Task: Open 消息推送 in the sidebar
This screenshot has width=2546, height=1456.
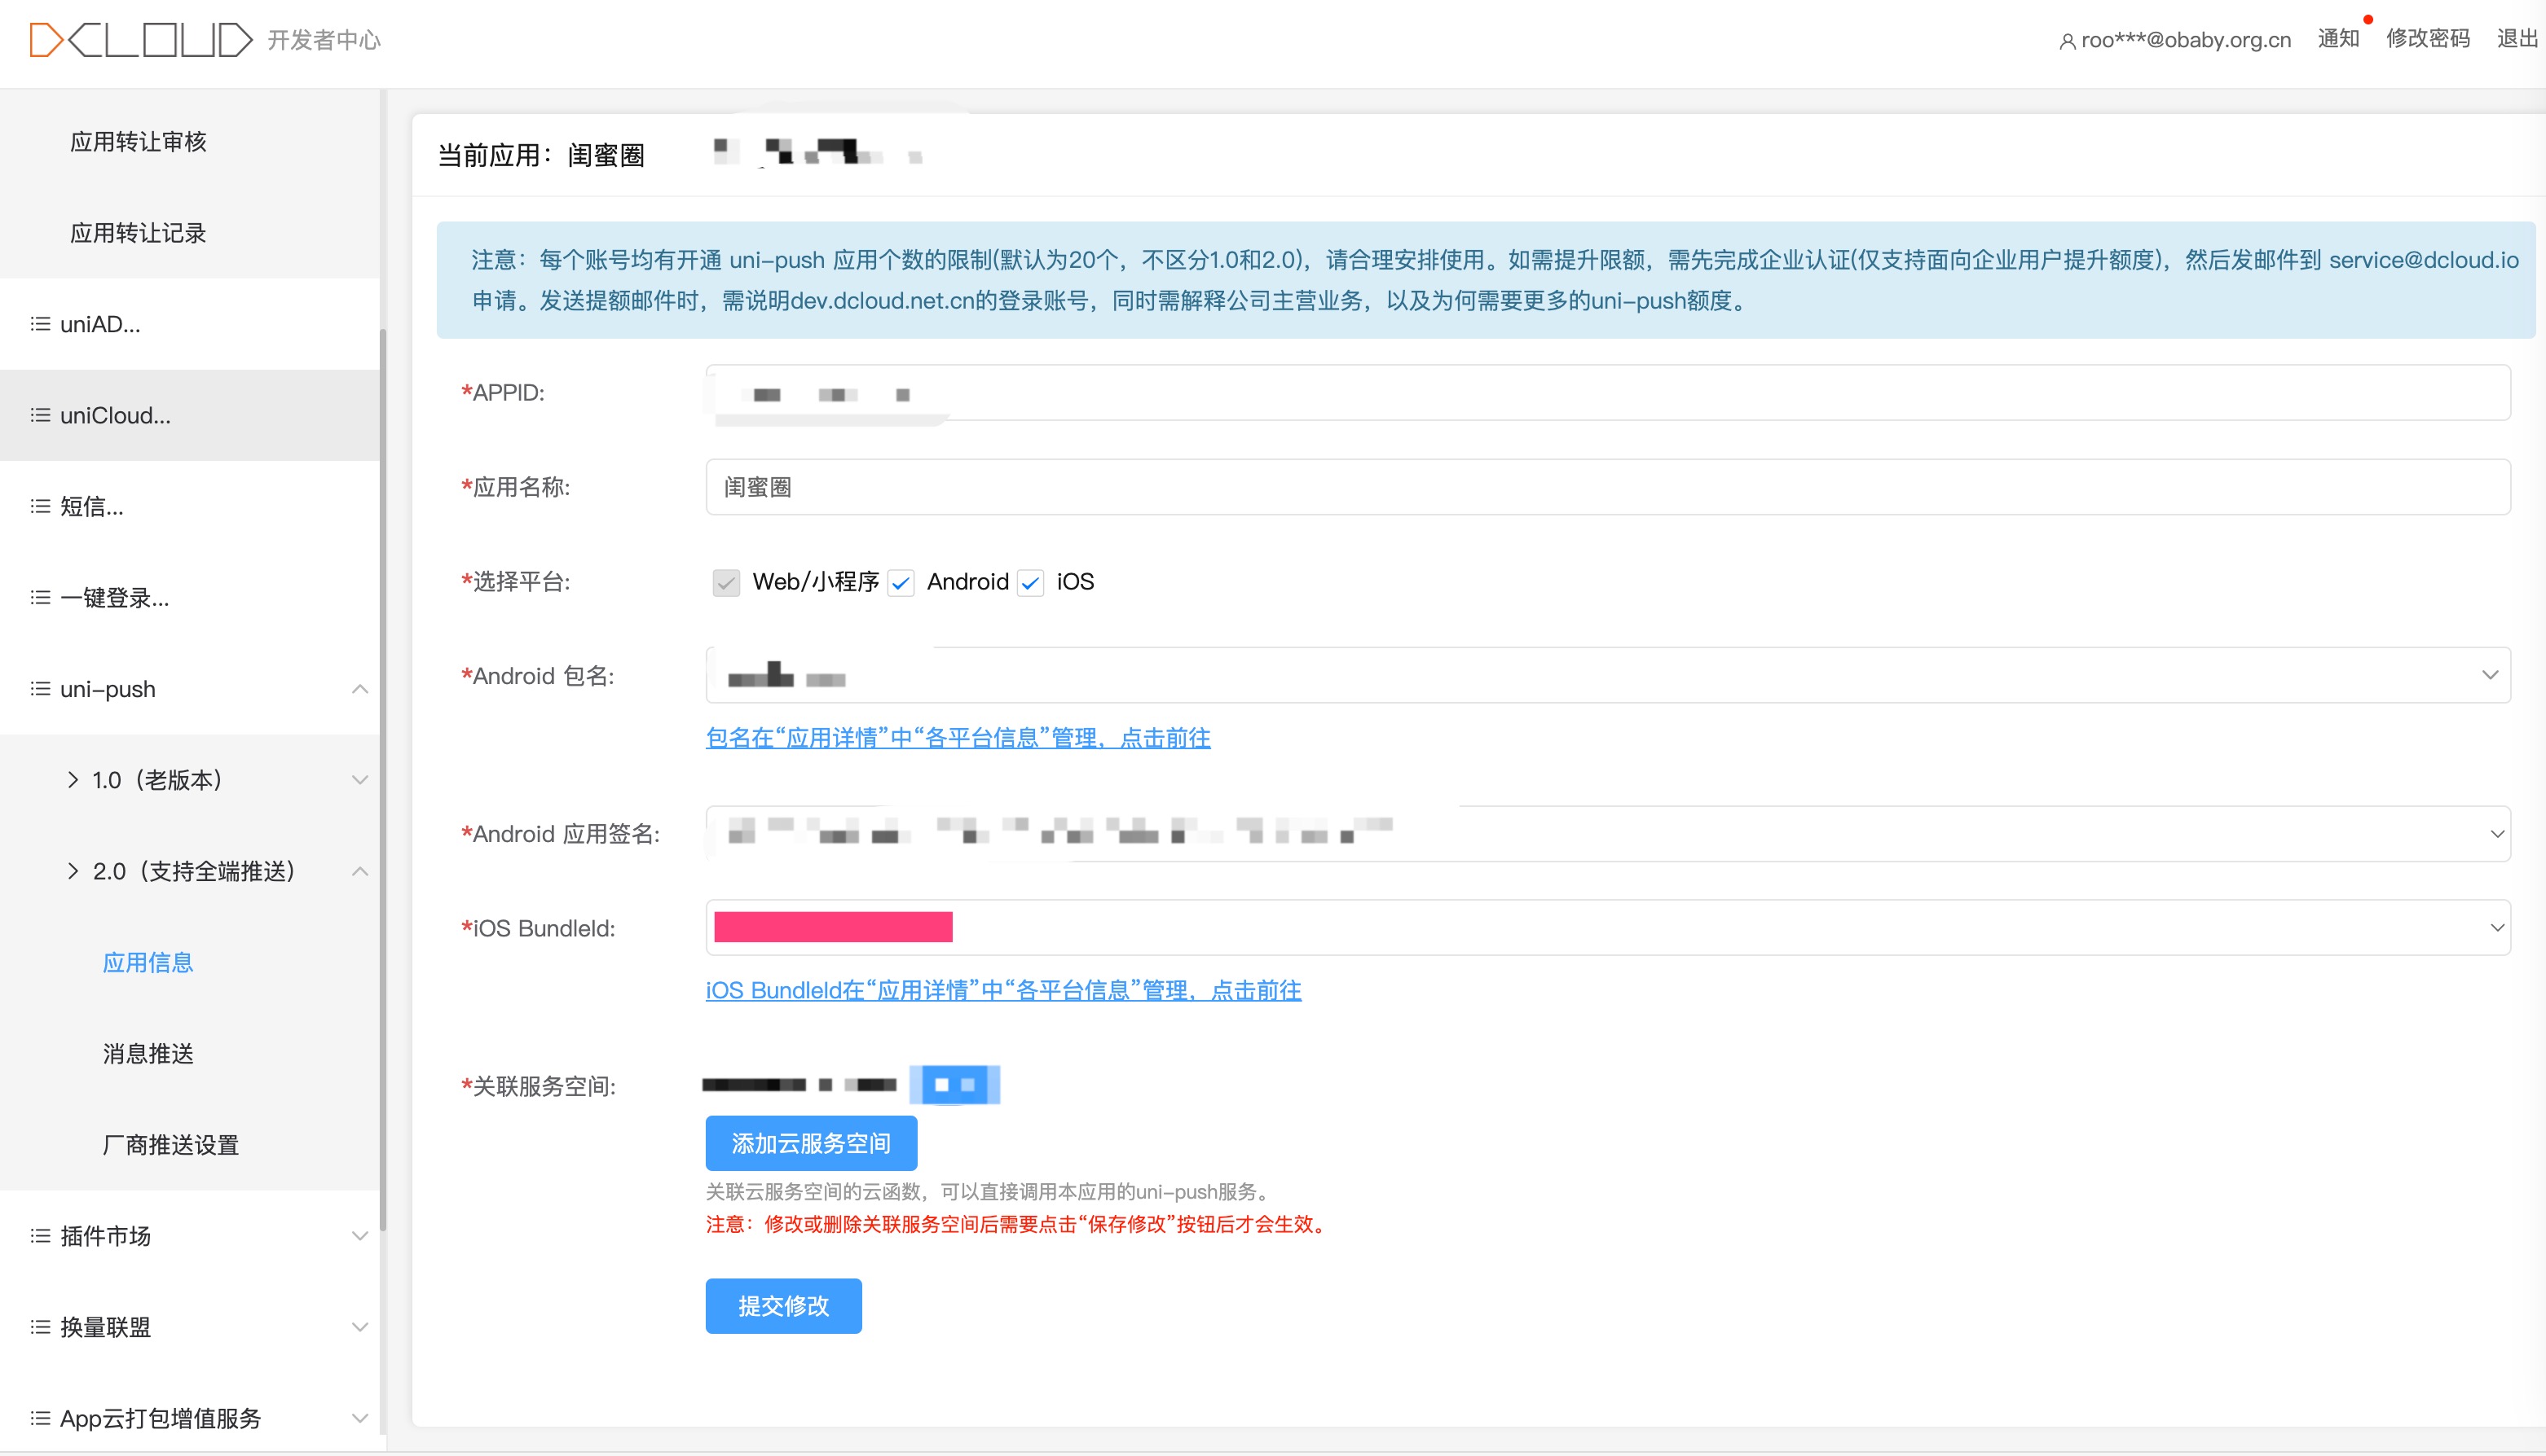Action: [148, 1054]
